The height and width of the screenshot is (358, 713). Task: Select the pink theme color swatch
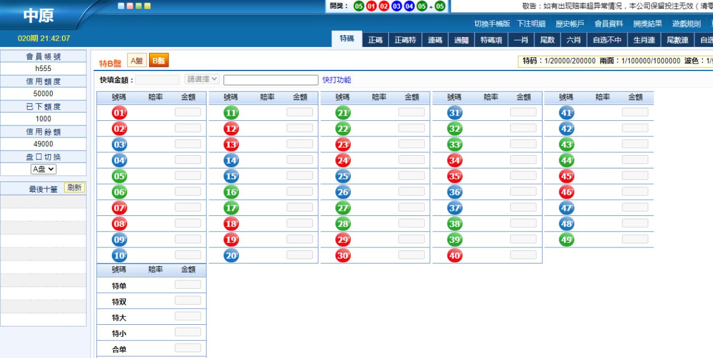130,6
